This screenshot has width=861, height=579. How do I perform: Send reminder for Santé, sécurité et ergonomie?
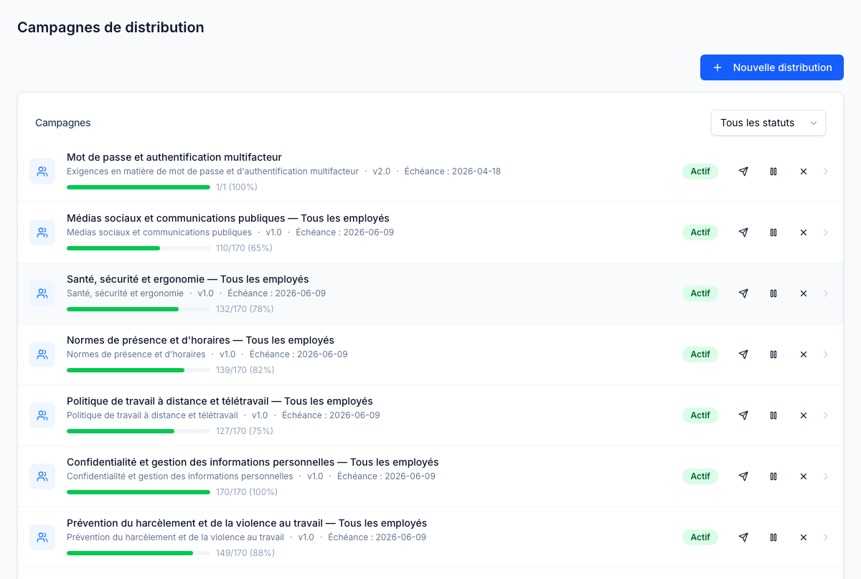pyautogui.click(x=743, y=293)
